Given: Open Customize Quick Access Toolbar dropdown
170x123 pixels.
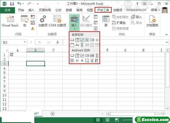Looking at the screenshot, I should point(38,4).
